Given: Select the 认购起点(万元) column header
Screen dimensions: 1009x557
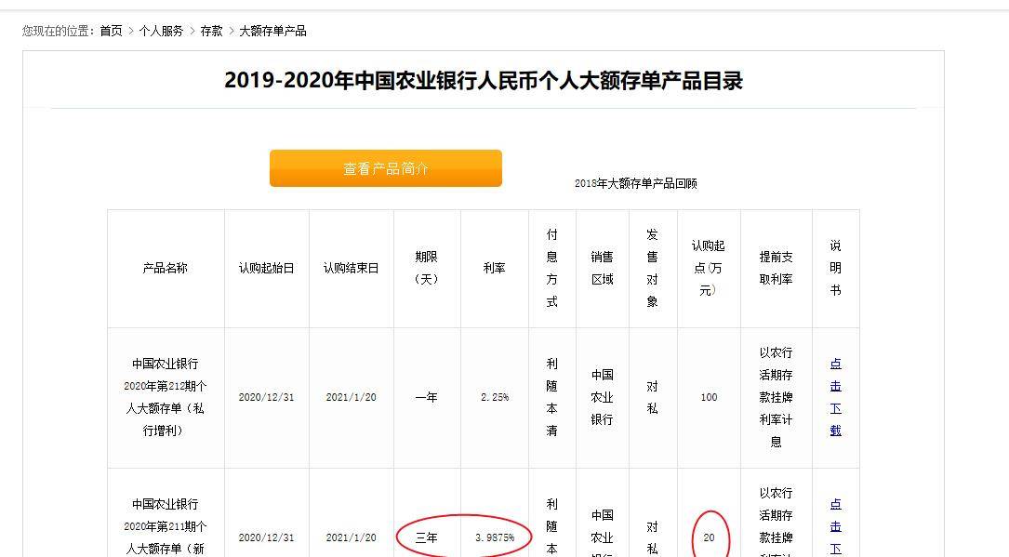Looking at the screenshot, I should coord(709,268).
